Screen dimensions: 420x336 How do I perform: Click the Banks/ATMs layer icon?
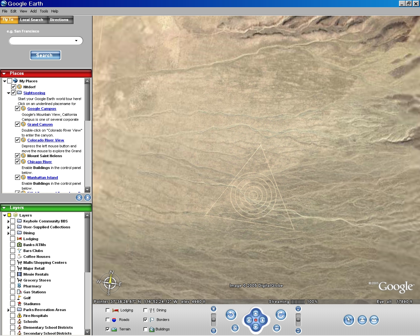click(19, 245)
